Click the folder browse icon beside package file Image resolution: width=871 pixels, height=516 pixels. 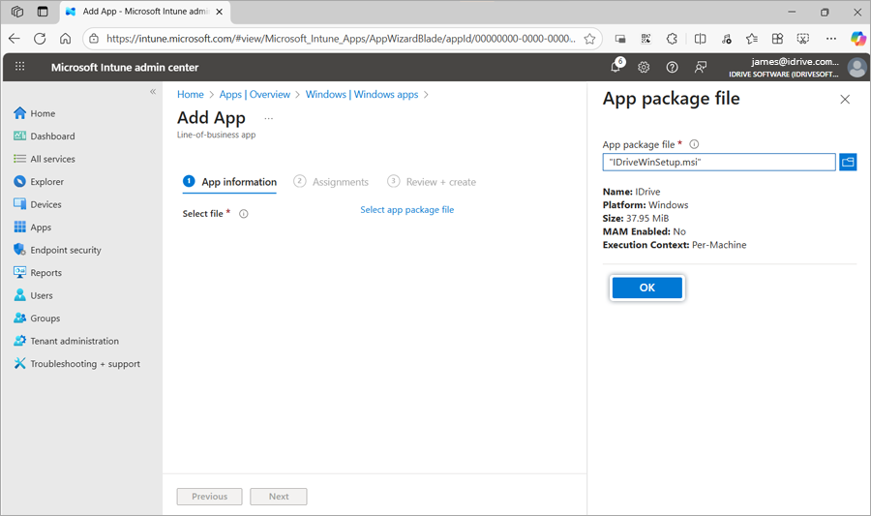coord(848,162)
